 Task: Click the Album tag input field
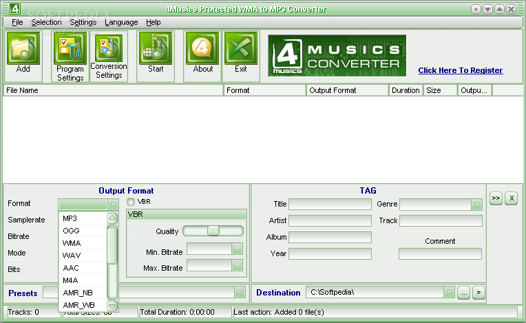pos(330,237)
